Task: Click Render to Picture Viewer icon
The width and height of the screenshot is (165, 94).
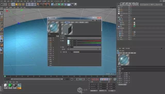Action: coord(45,4)
